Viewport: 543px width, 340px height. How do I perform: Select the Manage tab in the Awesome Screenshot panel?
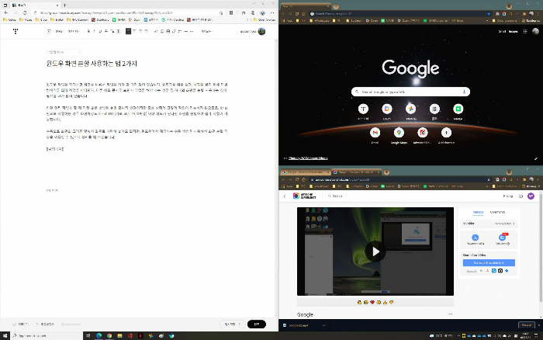point(478,212)
